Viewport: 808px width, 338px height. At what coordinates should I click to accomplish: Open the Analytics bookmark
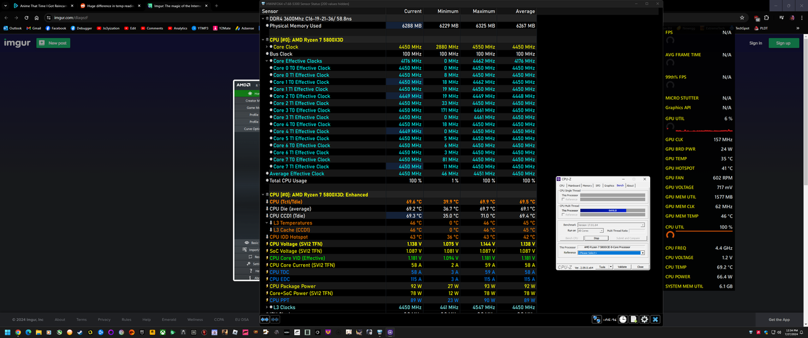tap(177, 28)
